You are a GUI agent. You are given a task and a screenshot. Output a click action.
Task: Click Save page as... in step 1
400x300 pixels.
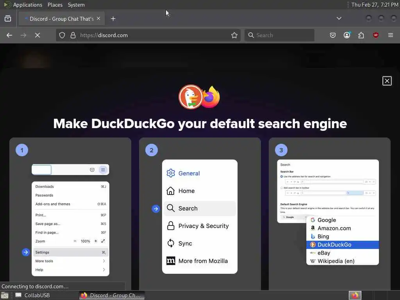tap(70, 224)
